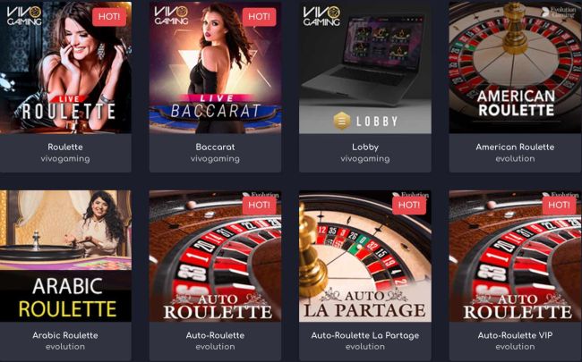The width and height of the screenshot is (582, 362).
Task: Click the HOT! badge on Live Baccarat
Action: click(259, 17)
